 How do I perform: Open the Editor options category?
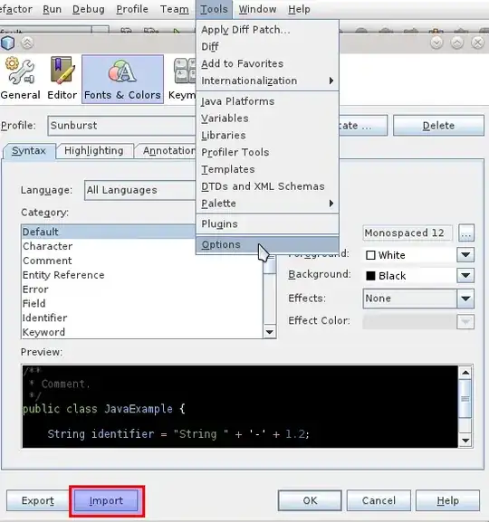tap(62, 80)
